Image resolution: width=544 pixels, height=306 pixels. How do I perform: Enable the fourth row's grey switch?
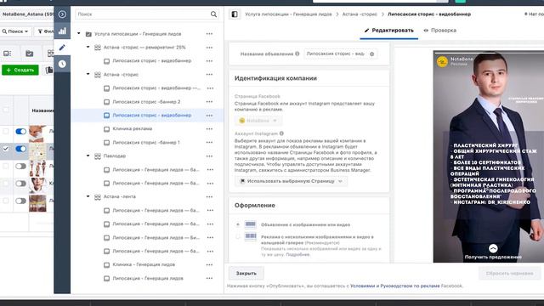pos(20,184)
